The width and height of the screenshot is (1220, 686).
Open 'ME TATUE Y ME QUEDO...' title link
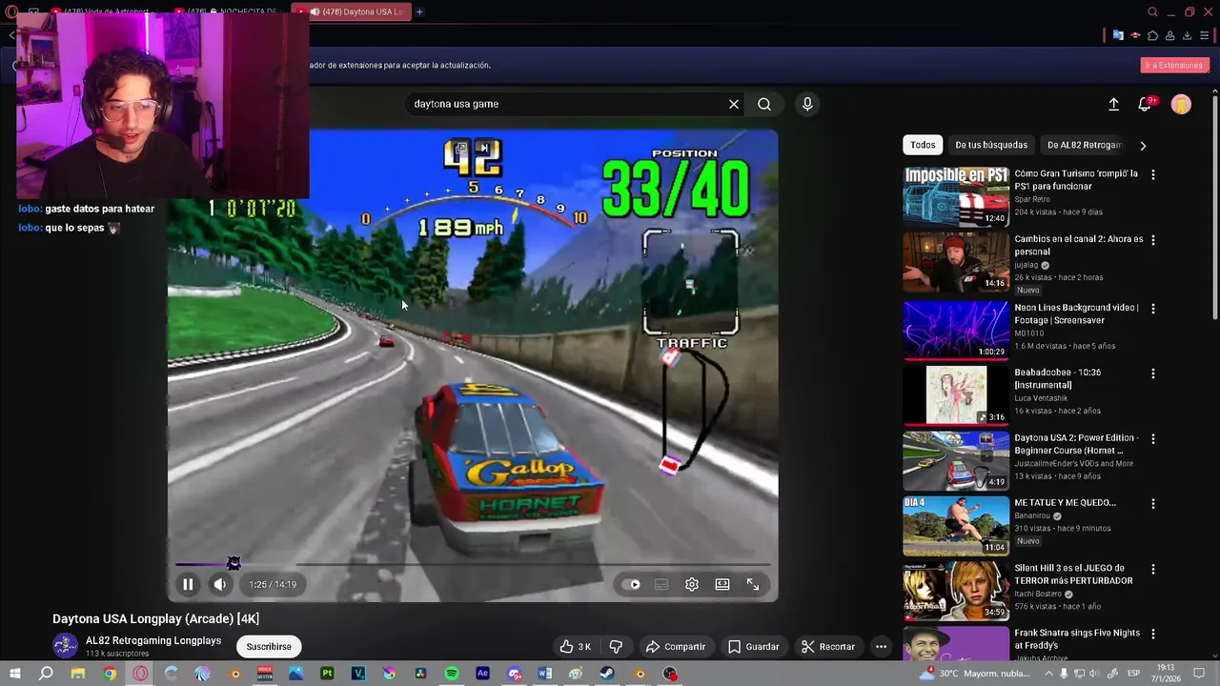coord(1065,502)
